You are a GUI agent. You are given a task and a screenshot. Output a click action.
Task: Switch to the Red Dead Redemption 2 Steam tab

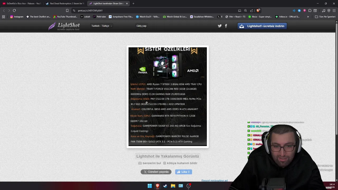(x=65, y=3)
